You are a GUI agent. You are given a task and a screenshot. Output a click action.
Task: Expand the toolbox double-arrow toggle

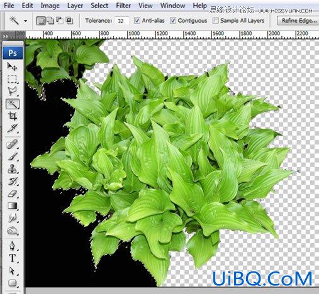(x=6, y=36)
